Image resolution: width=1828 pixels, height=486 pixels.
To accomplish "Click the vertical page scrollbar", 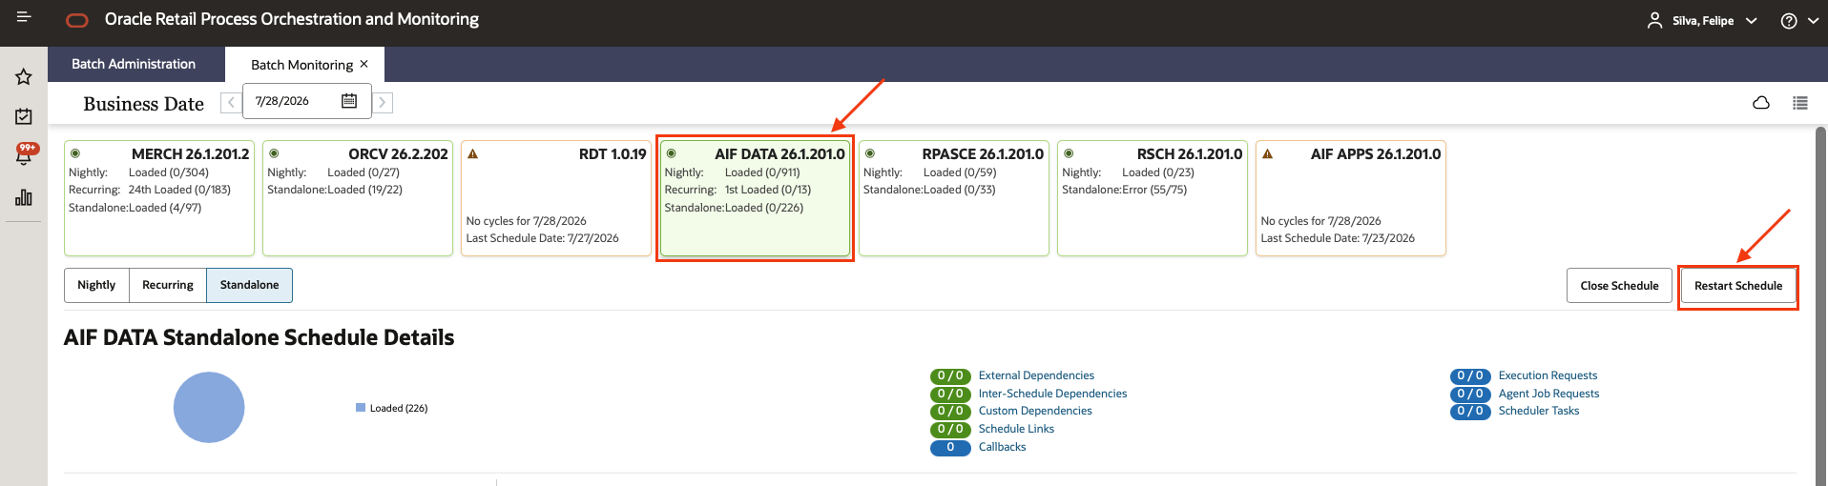I will pos(1820,305).
